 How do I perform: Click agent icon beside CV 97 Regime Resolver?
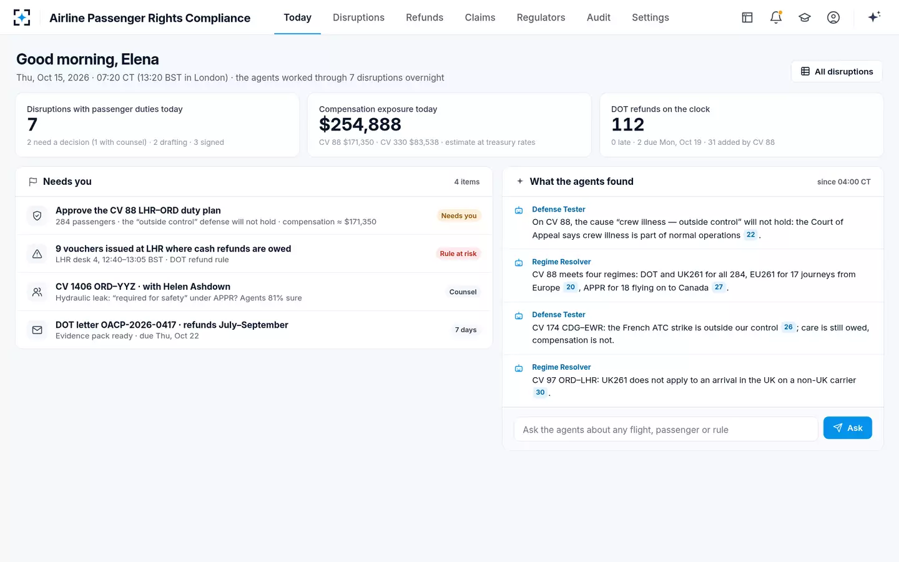point(519,368)
